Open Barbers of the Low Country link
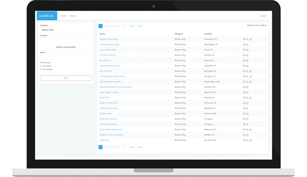The width and height of the screenshot is (307, 177). tap(112, 135)
